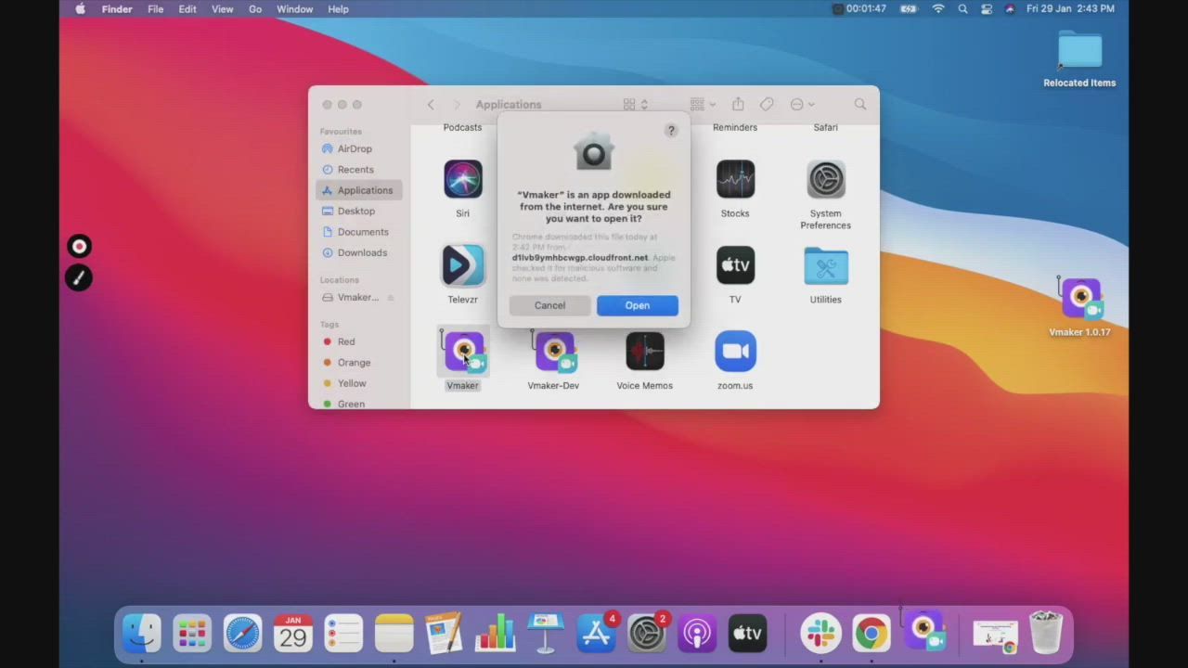Select the Vmaker app icon in Applications
The height and width of the screenshot is (668, 1188).
click(x=463, y=351)
